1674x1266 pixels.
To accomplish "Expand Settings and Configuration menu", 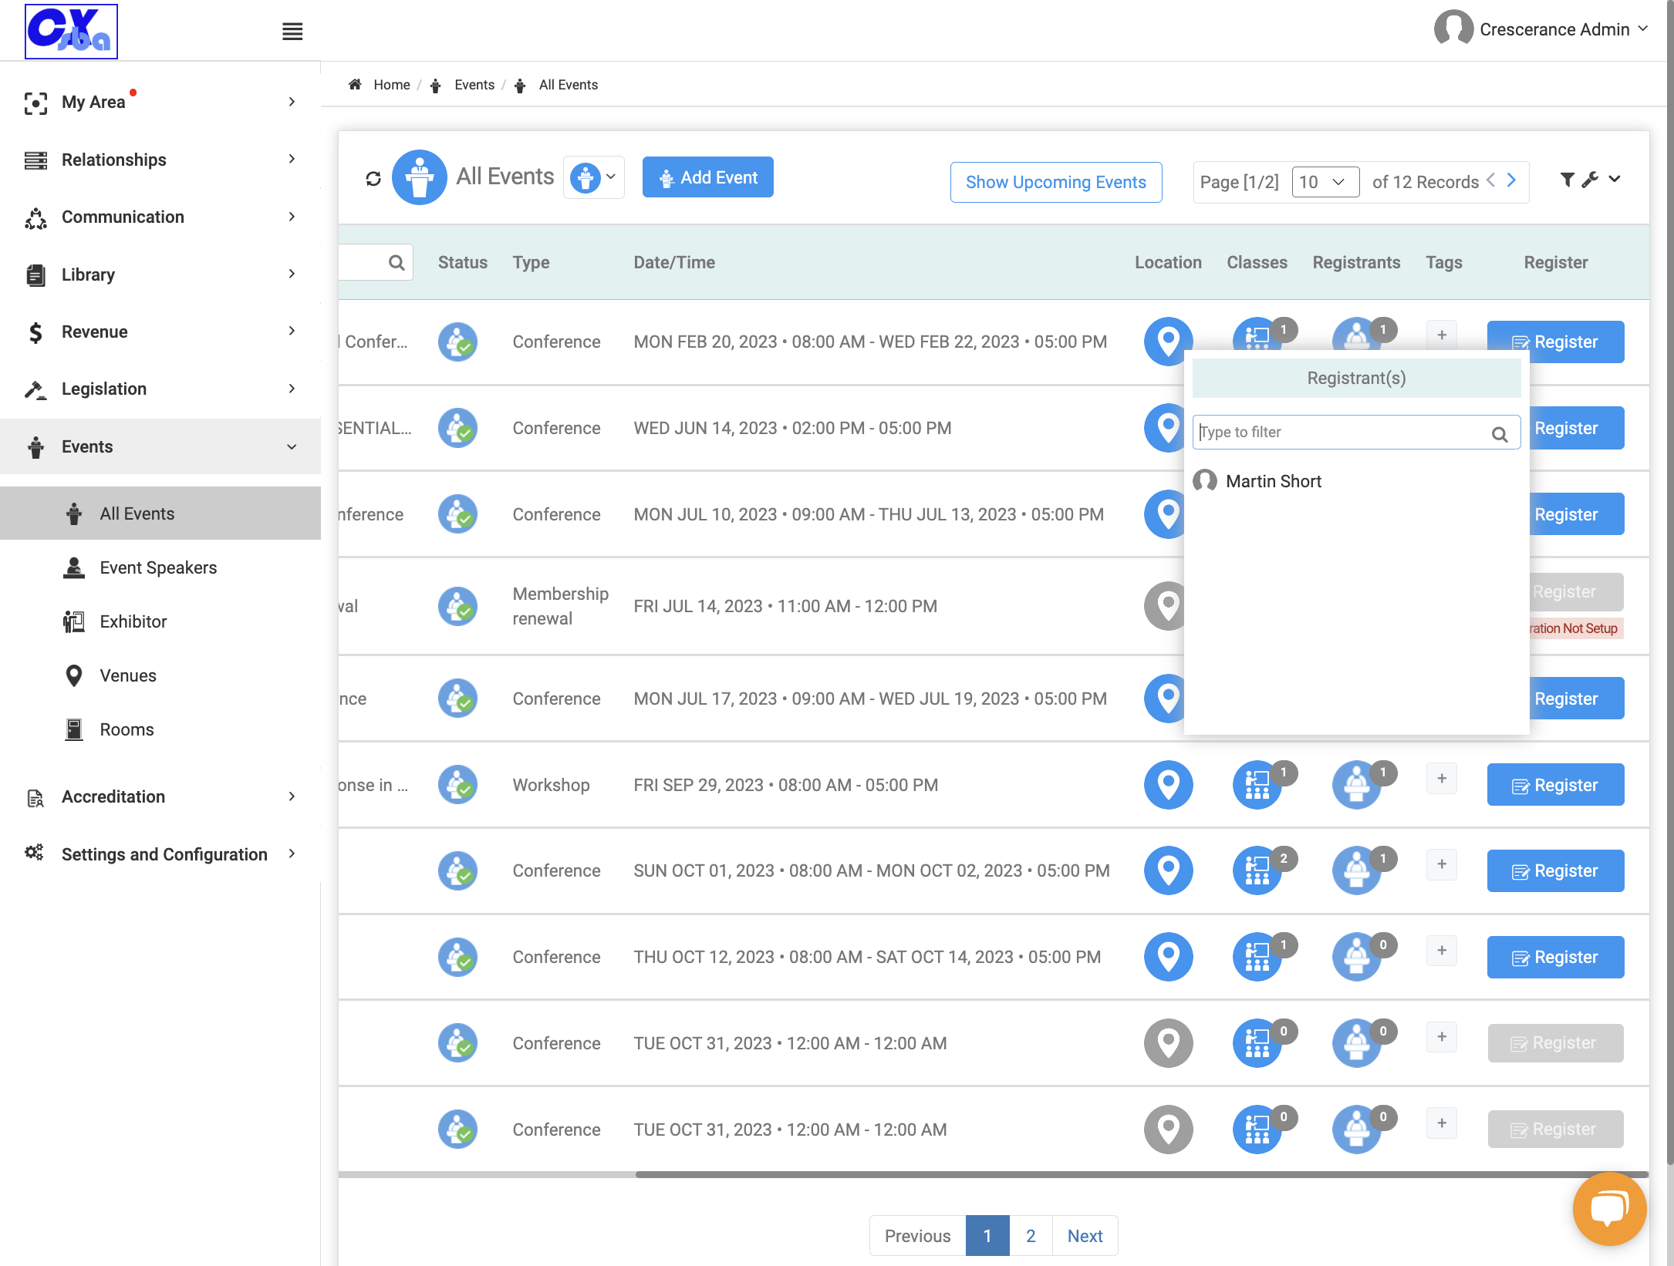I will click(160, 854).
